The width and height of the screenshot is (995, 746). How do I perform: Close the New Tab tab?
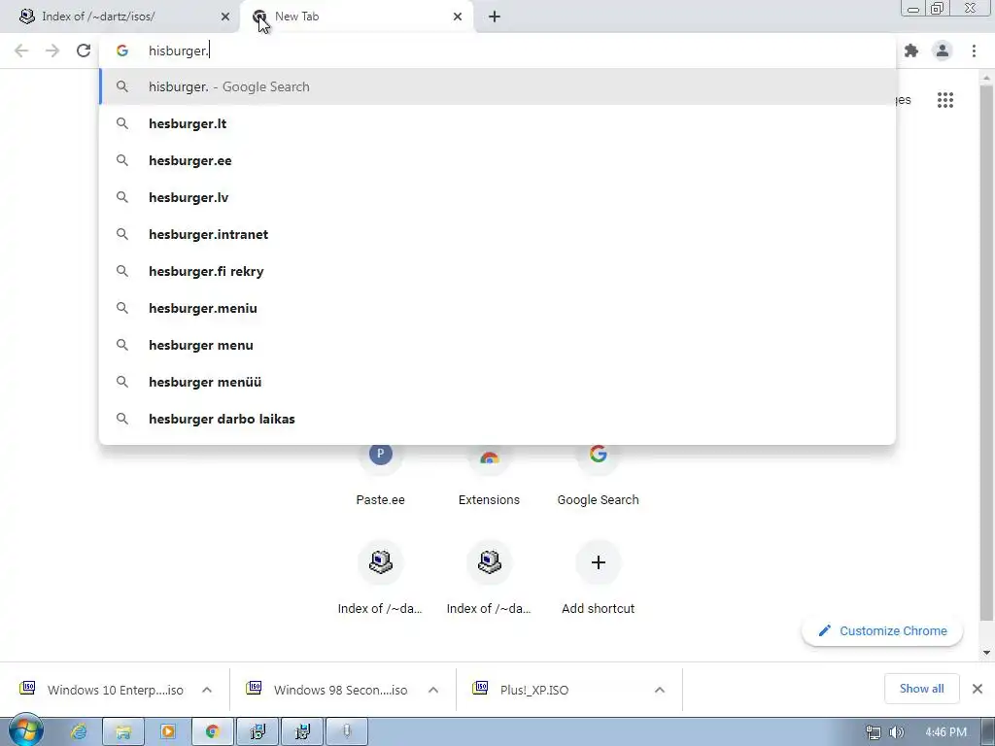coord(458,17)
